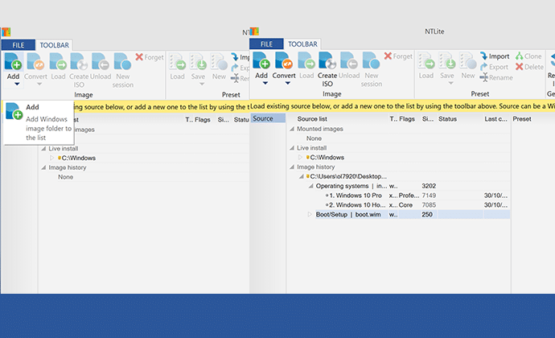Select Source page in right window sidebar

click(269, 118)
